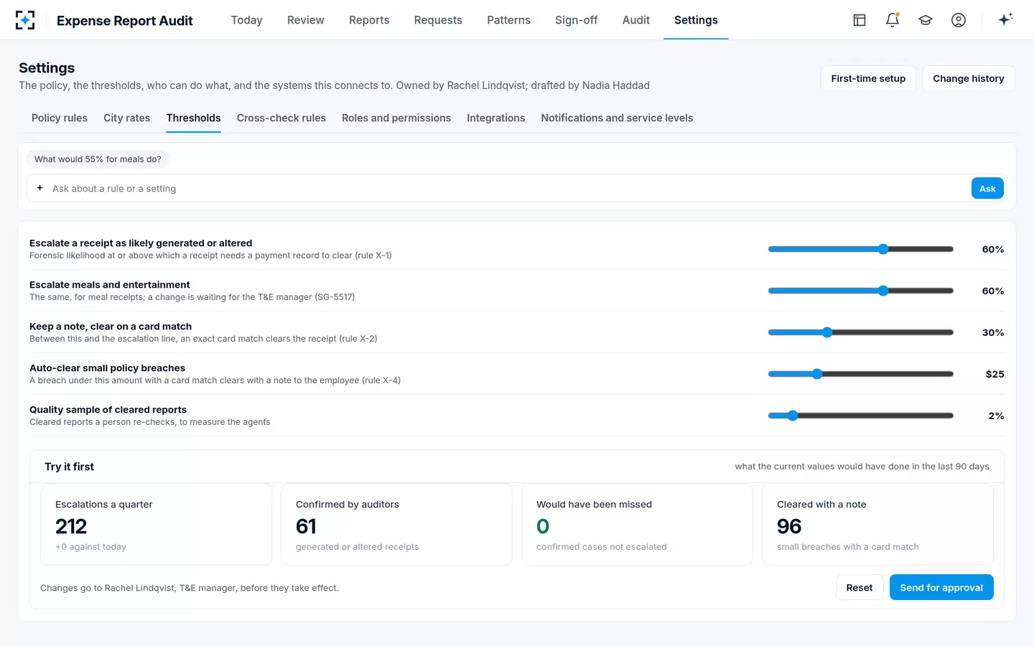The height and width of the screenshot is (646, 1034).
Task: Open the Sign-off tab
Action: click(x=577, y=20)
